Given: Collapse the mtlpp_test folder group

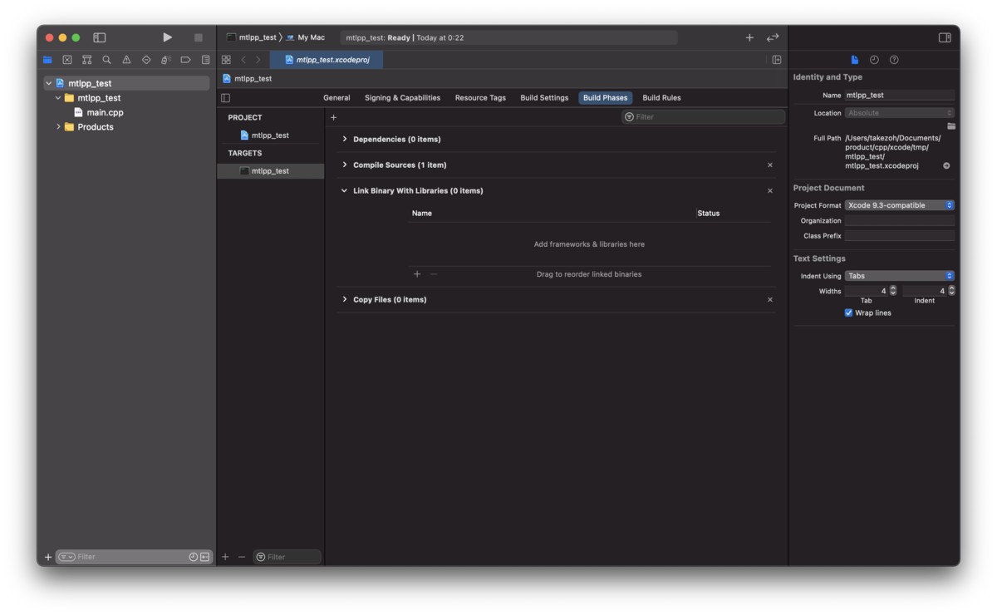Looking at the screenshot, I should [x=58, y=98].
